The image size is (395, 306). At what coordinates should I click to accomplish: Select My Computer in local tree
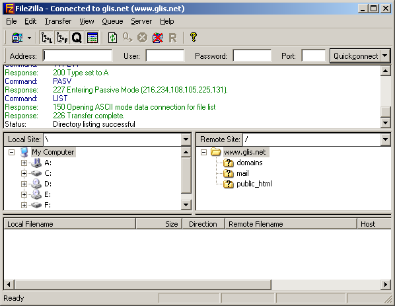point(53,152)
